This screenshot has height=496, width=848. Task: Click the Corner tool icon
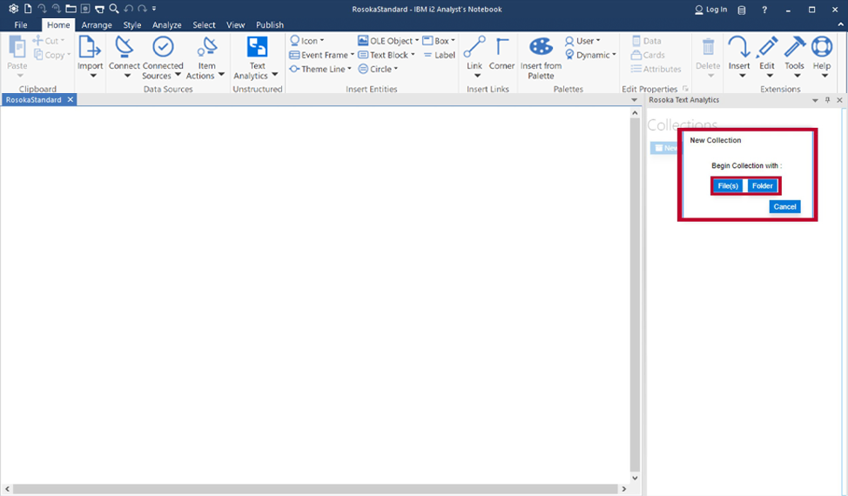[x=501, y=47]
